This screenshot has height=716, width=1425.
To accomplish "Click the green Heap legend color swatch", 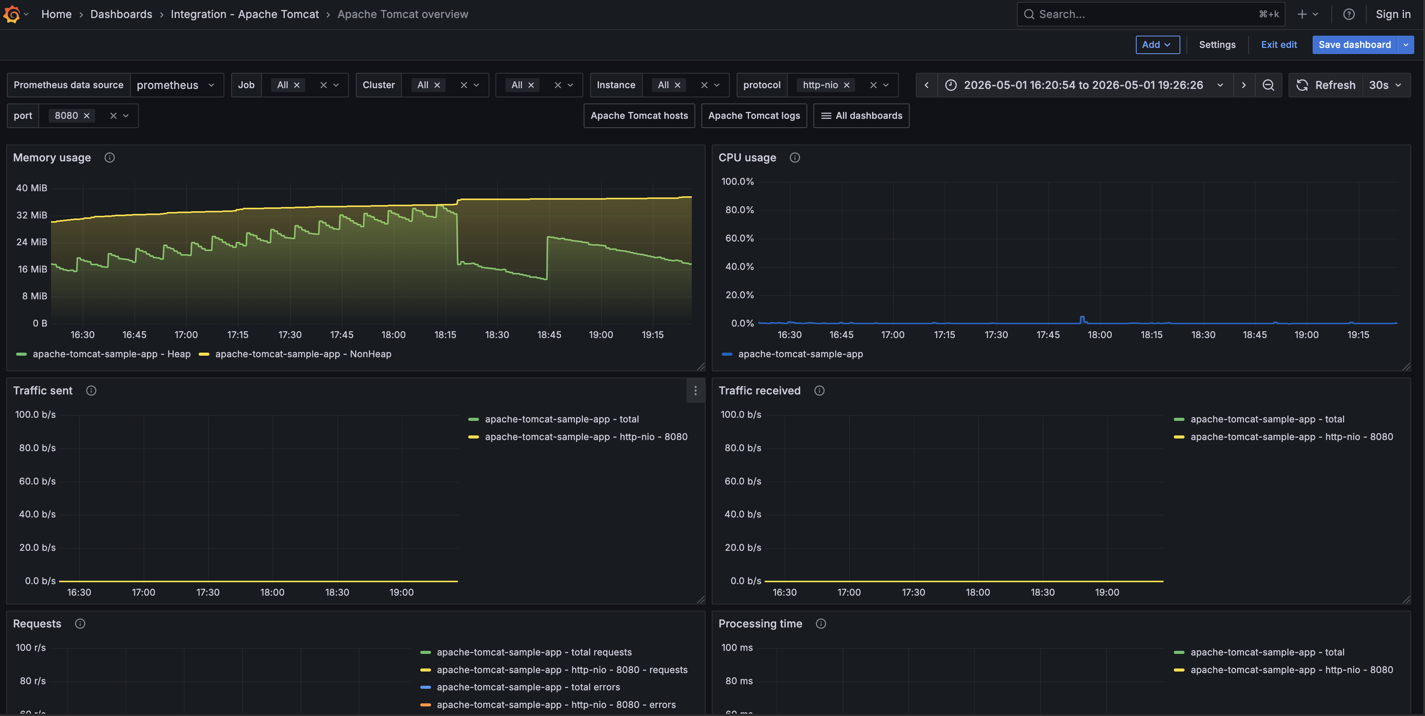I will [x=21, y=354].
